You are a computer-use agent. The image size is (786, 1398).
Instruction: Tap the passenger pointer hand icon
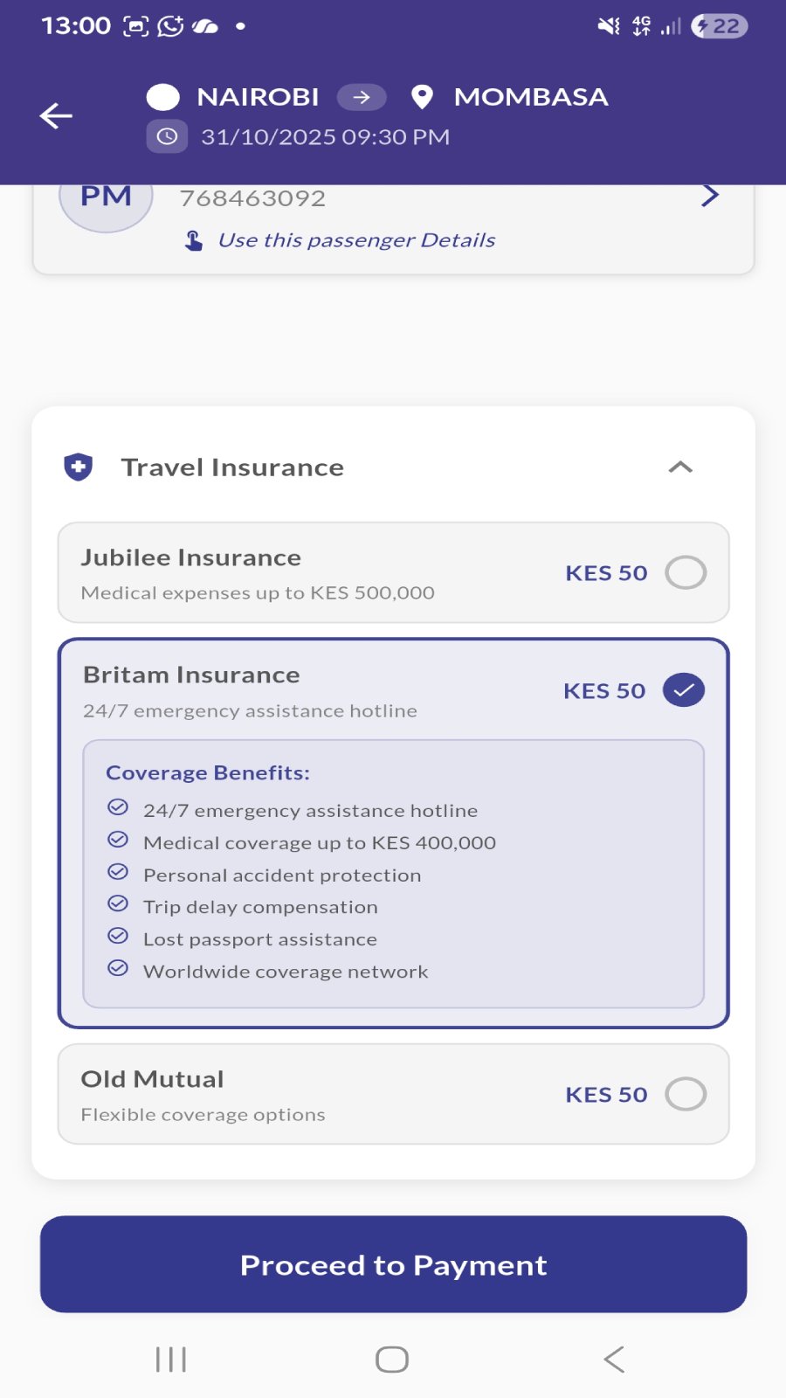(x=194, y=240)
